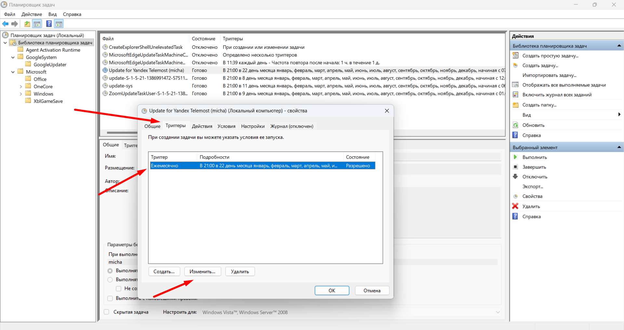
Task: Click the Up One Level folder toolbar icon
Action: (27, 24)
